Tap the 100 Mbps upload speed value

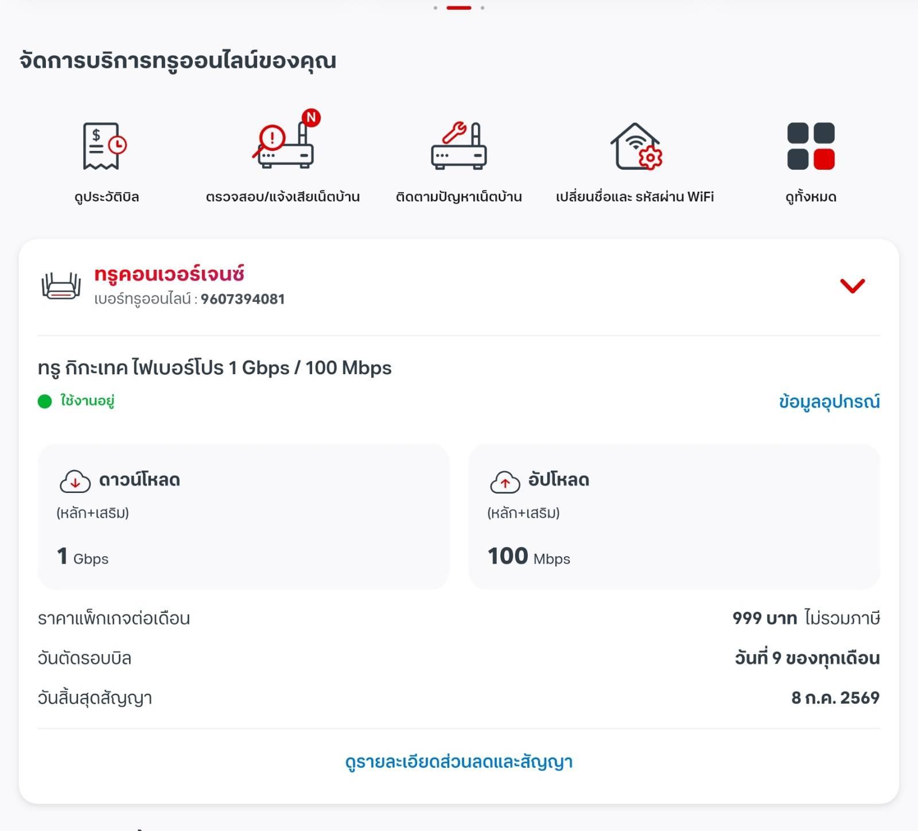click(529, 556)
